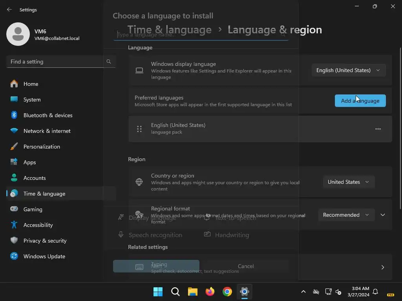Open Personalization settings
This screenshot has height=301, width=402.
61,147
